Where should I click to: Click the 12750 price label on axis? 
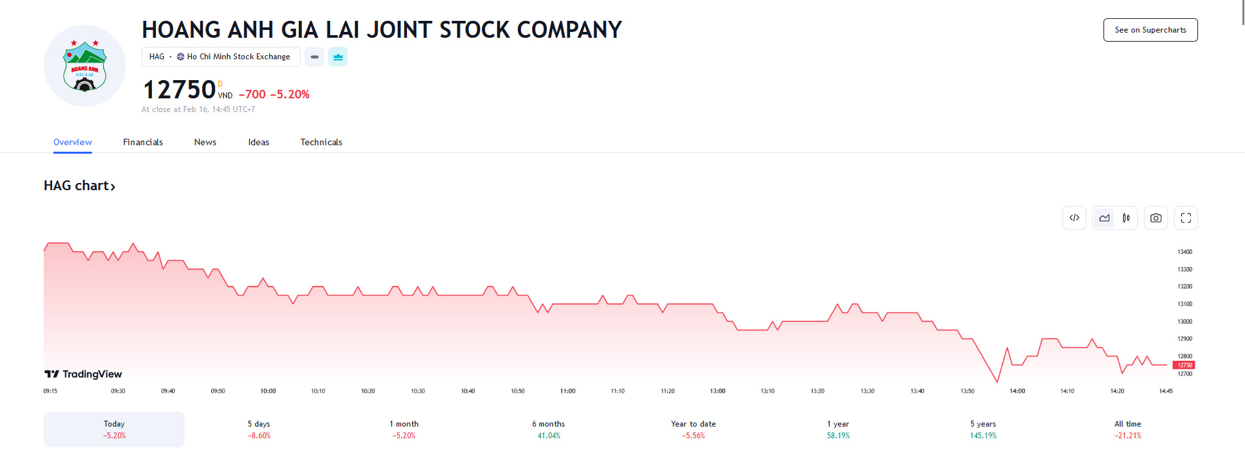[x=1184, y=365]
